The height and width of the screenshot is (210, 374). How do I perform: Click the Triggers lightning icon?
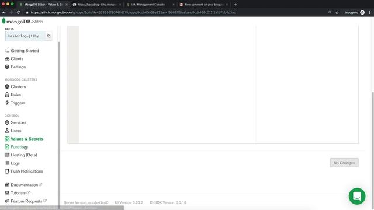pos(7,103)
